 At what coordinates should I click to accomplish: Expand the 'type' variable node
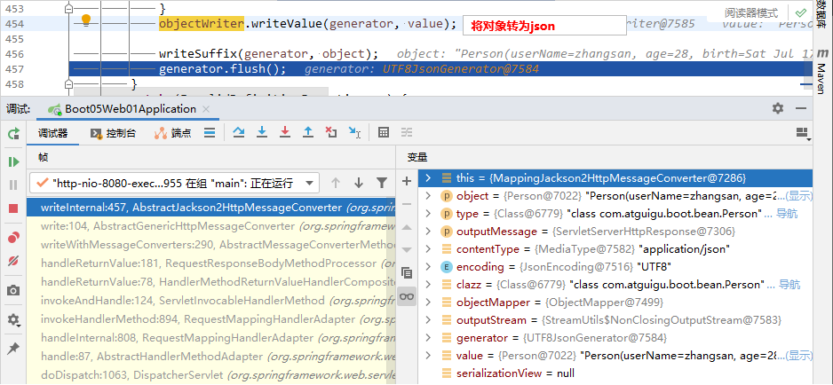pyautogui.click(x=428, y=214)
